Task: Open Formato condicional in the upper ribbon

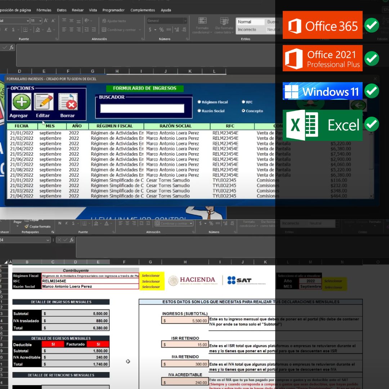Action: coord(202,25)
